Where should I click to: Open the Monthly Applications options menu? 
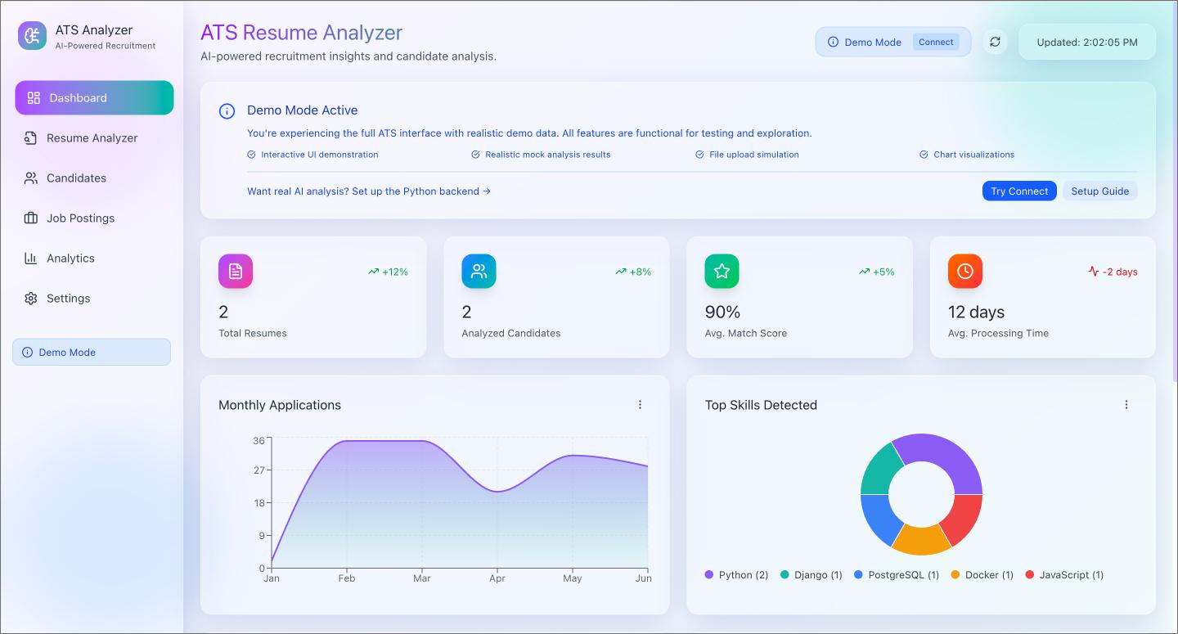pyautogui.click(x=641, y=404)
